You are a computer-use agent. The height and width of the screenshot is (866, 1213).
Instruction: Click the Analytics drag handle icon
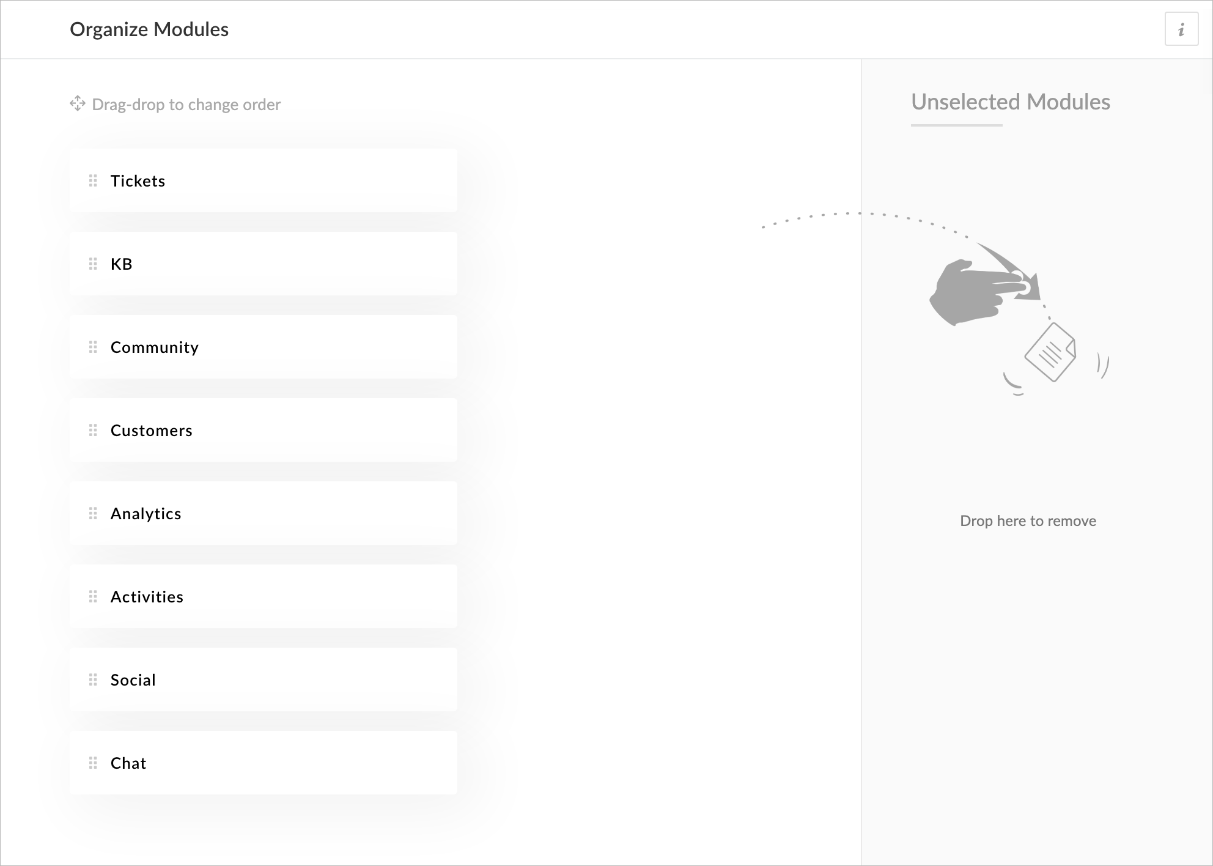(x=93, y=513)
